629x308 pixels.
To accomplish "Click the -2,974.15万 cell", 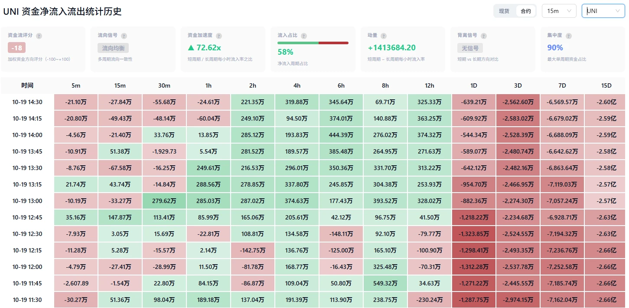I will coord(518,300).
